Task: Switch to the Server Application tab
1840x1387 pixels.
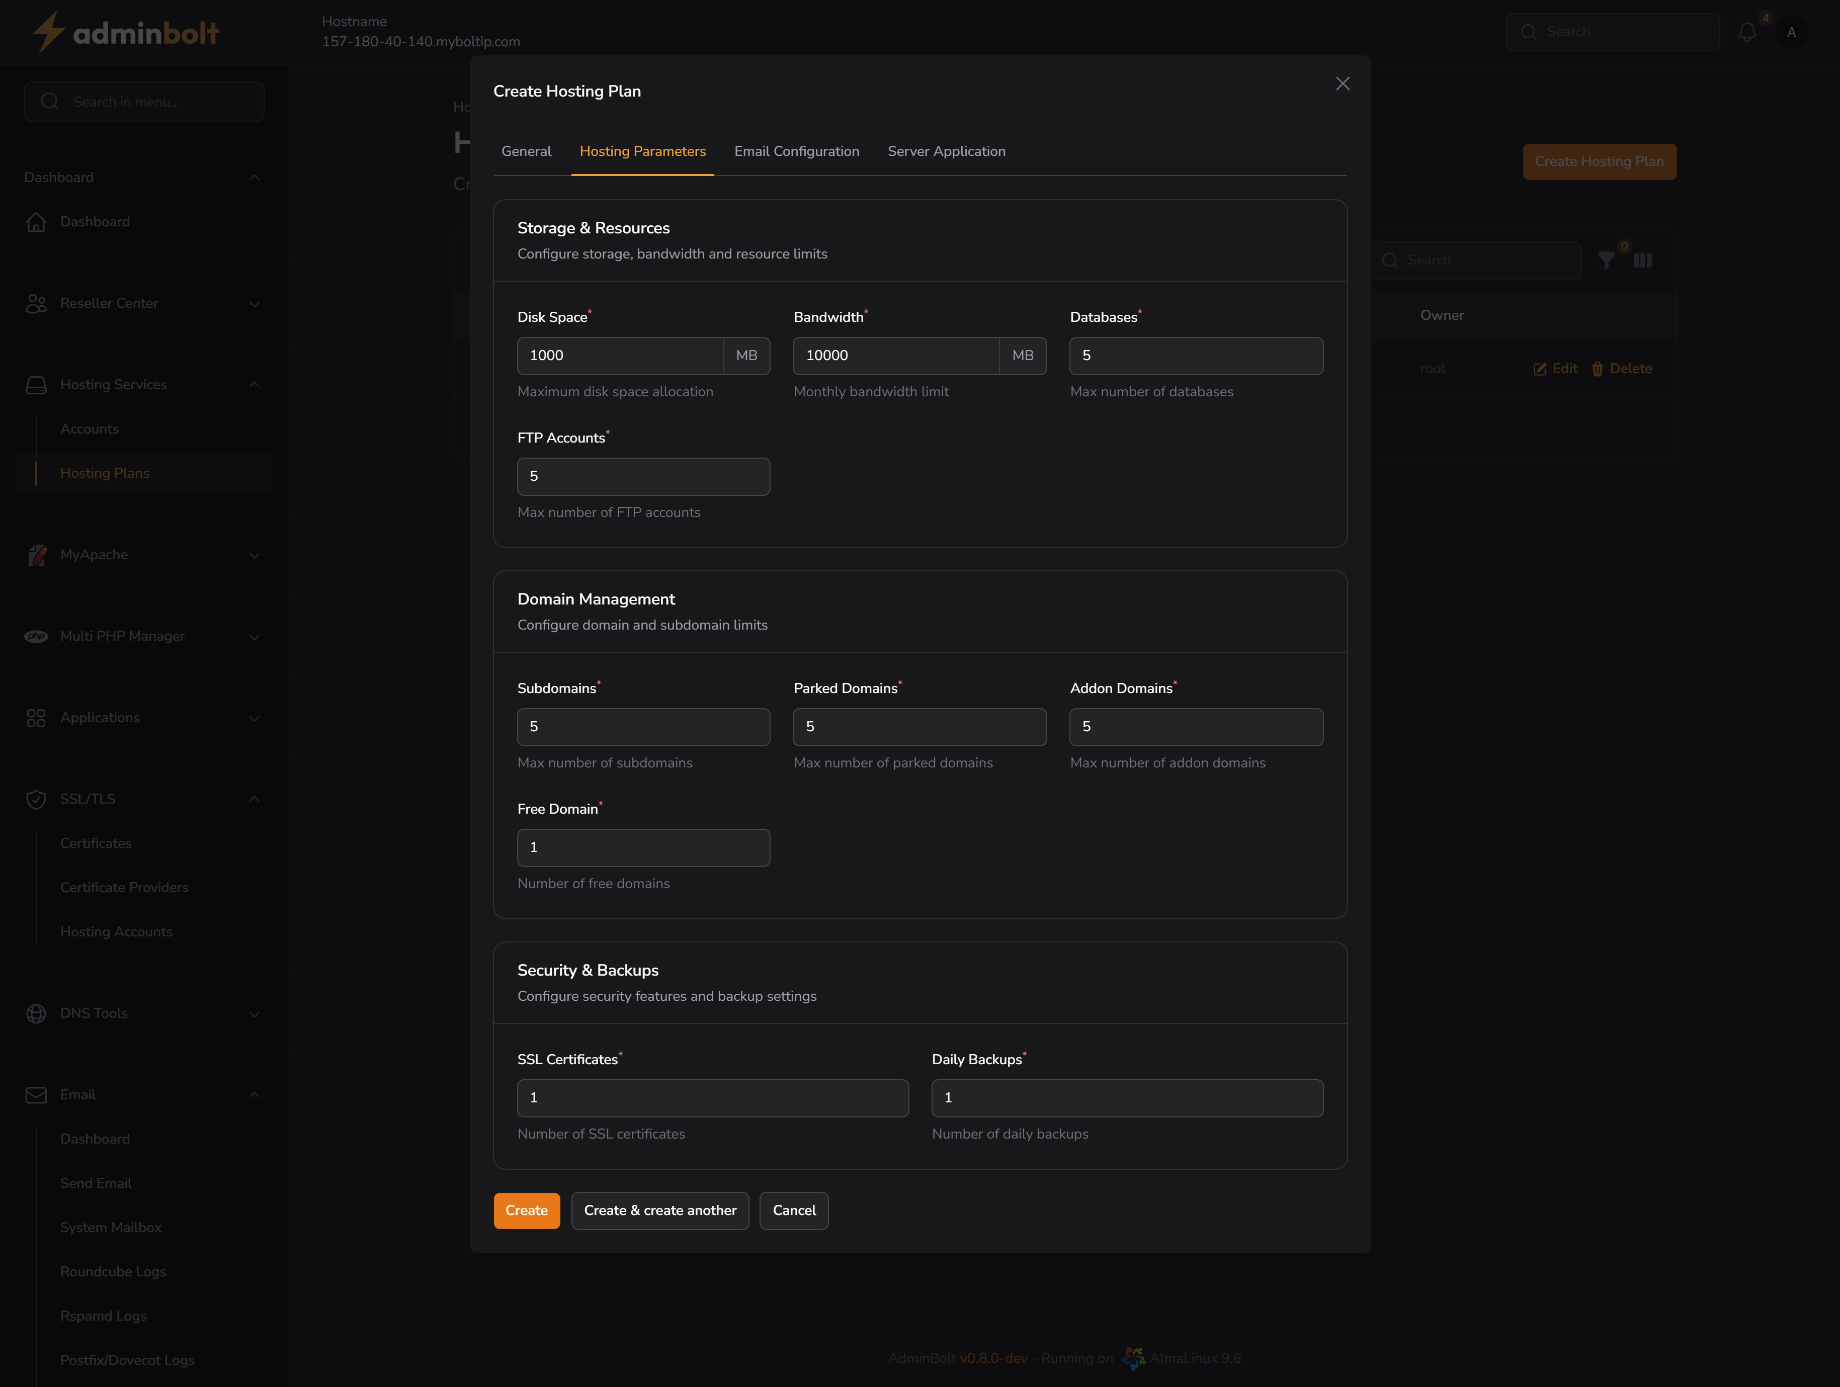Action: pos(946,151)
